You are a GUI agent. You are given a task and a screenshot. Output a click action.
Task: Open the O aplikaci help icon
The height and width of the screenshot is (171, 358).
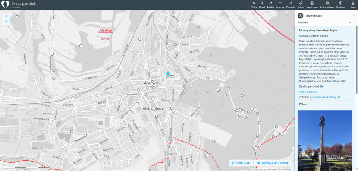pyautogui.click(x=340, y=4)
